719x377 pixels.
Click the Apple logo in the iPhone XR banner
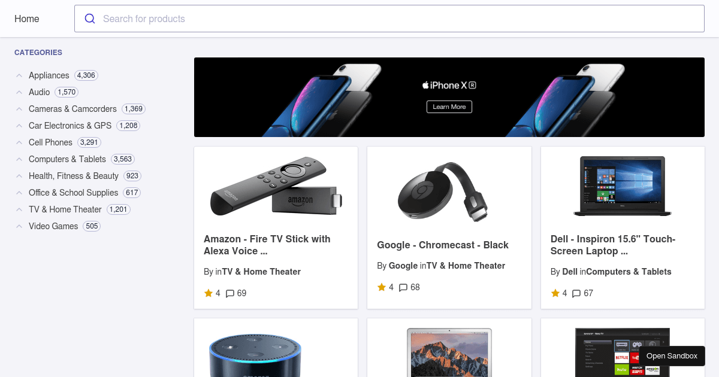coord(427,85)
